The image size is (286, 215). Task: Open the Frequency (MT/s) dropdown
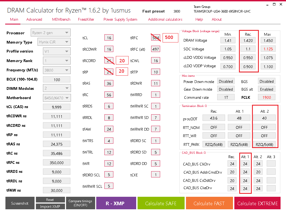coord(57,70)
